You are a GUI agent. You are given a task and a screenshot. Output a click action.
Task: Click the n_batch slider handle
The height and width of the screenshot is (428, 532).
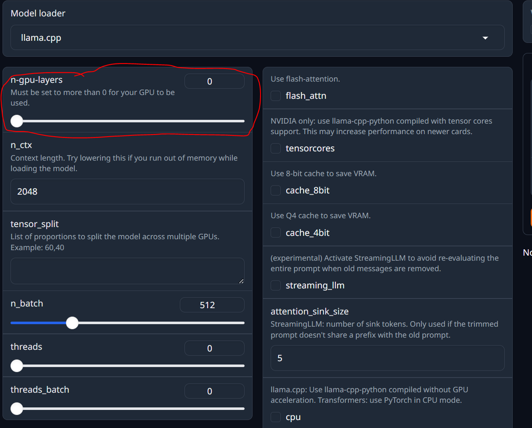72,323
